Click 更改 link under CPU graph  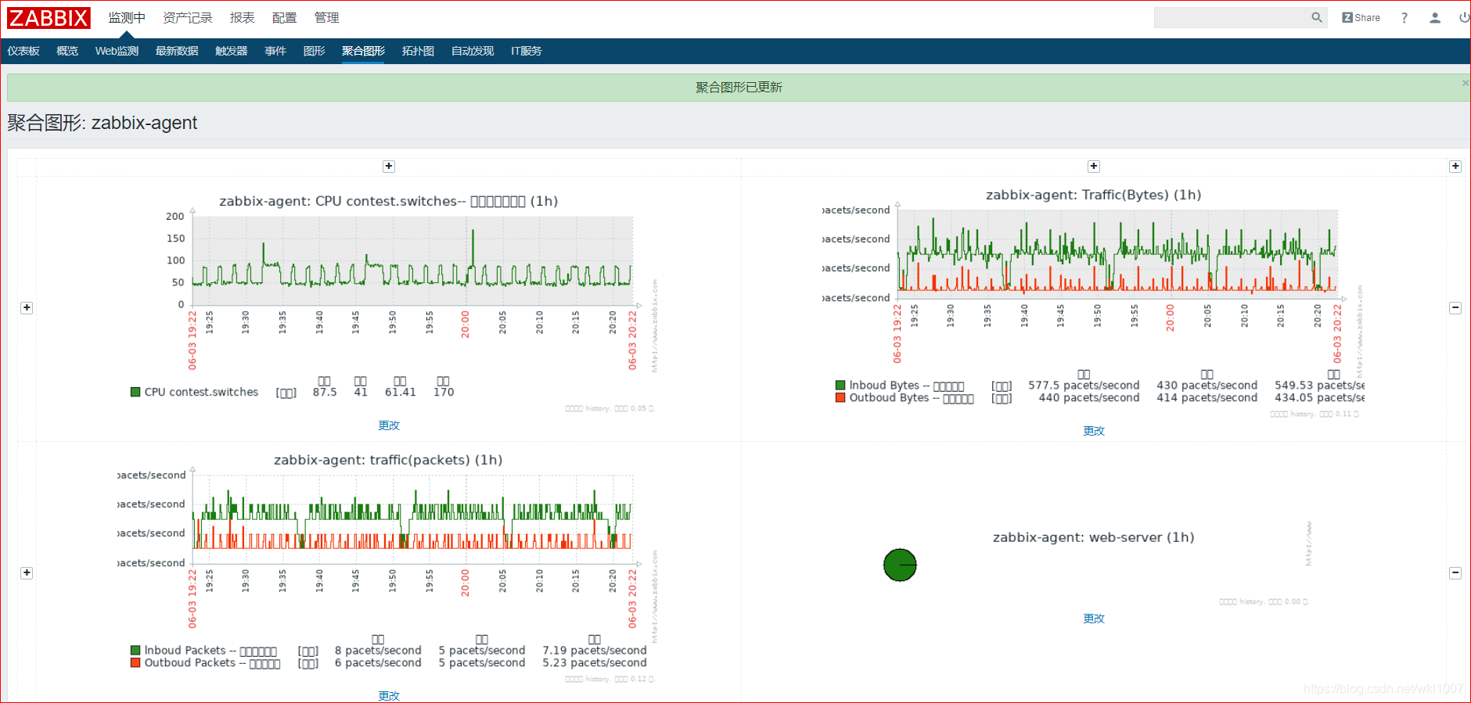389,425
